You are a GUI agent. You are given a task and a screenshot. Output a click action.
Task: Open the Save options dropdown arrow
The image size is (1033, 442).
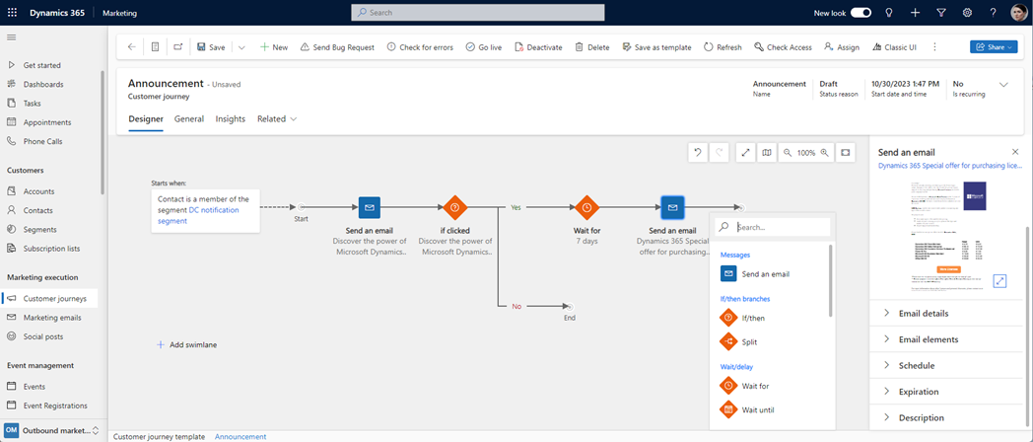pos(241,47)
